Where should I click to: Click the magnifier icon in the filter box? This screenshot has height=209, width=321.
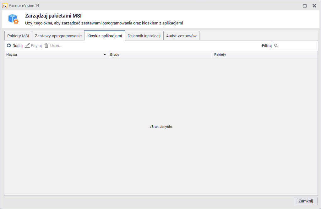coord(276,46)
